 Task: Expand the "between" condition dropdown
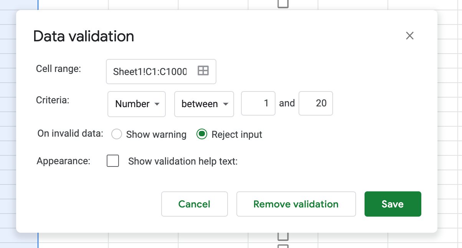pyautogui.click(x=204, y=104)
